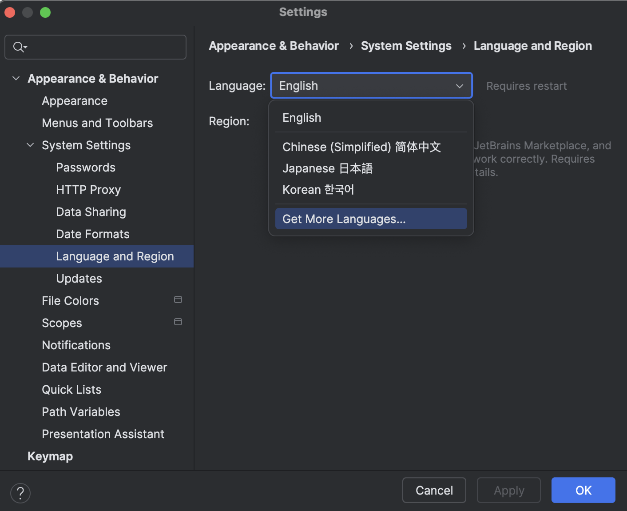
Task: Select the Date Formats settings entry
Action: tap(92, 234)
